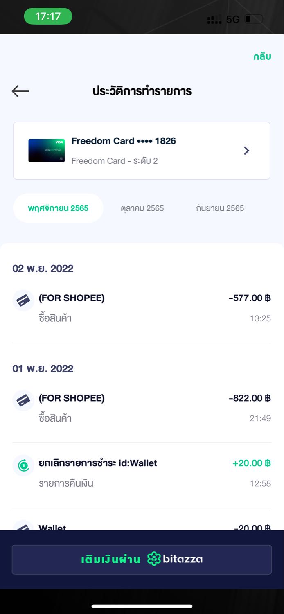
Task: Select the พฤศจิกายน 2565 month tab
Action: (x=58, y=208)
